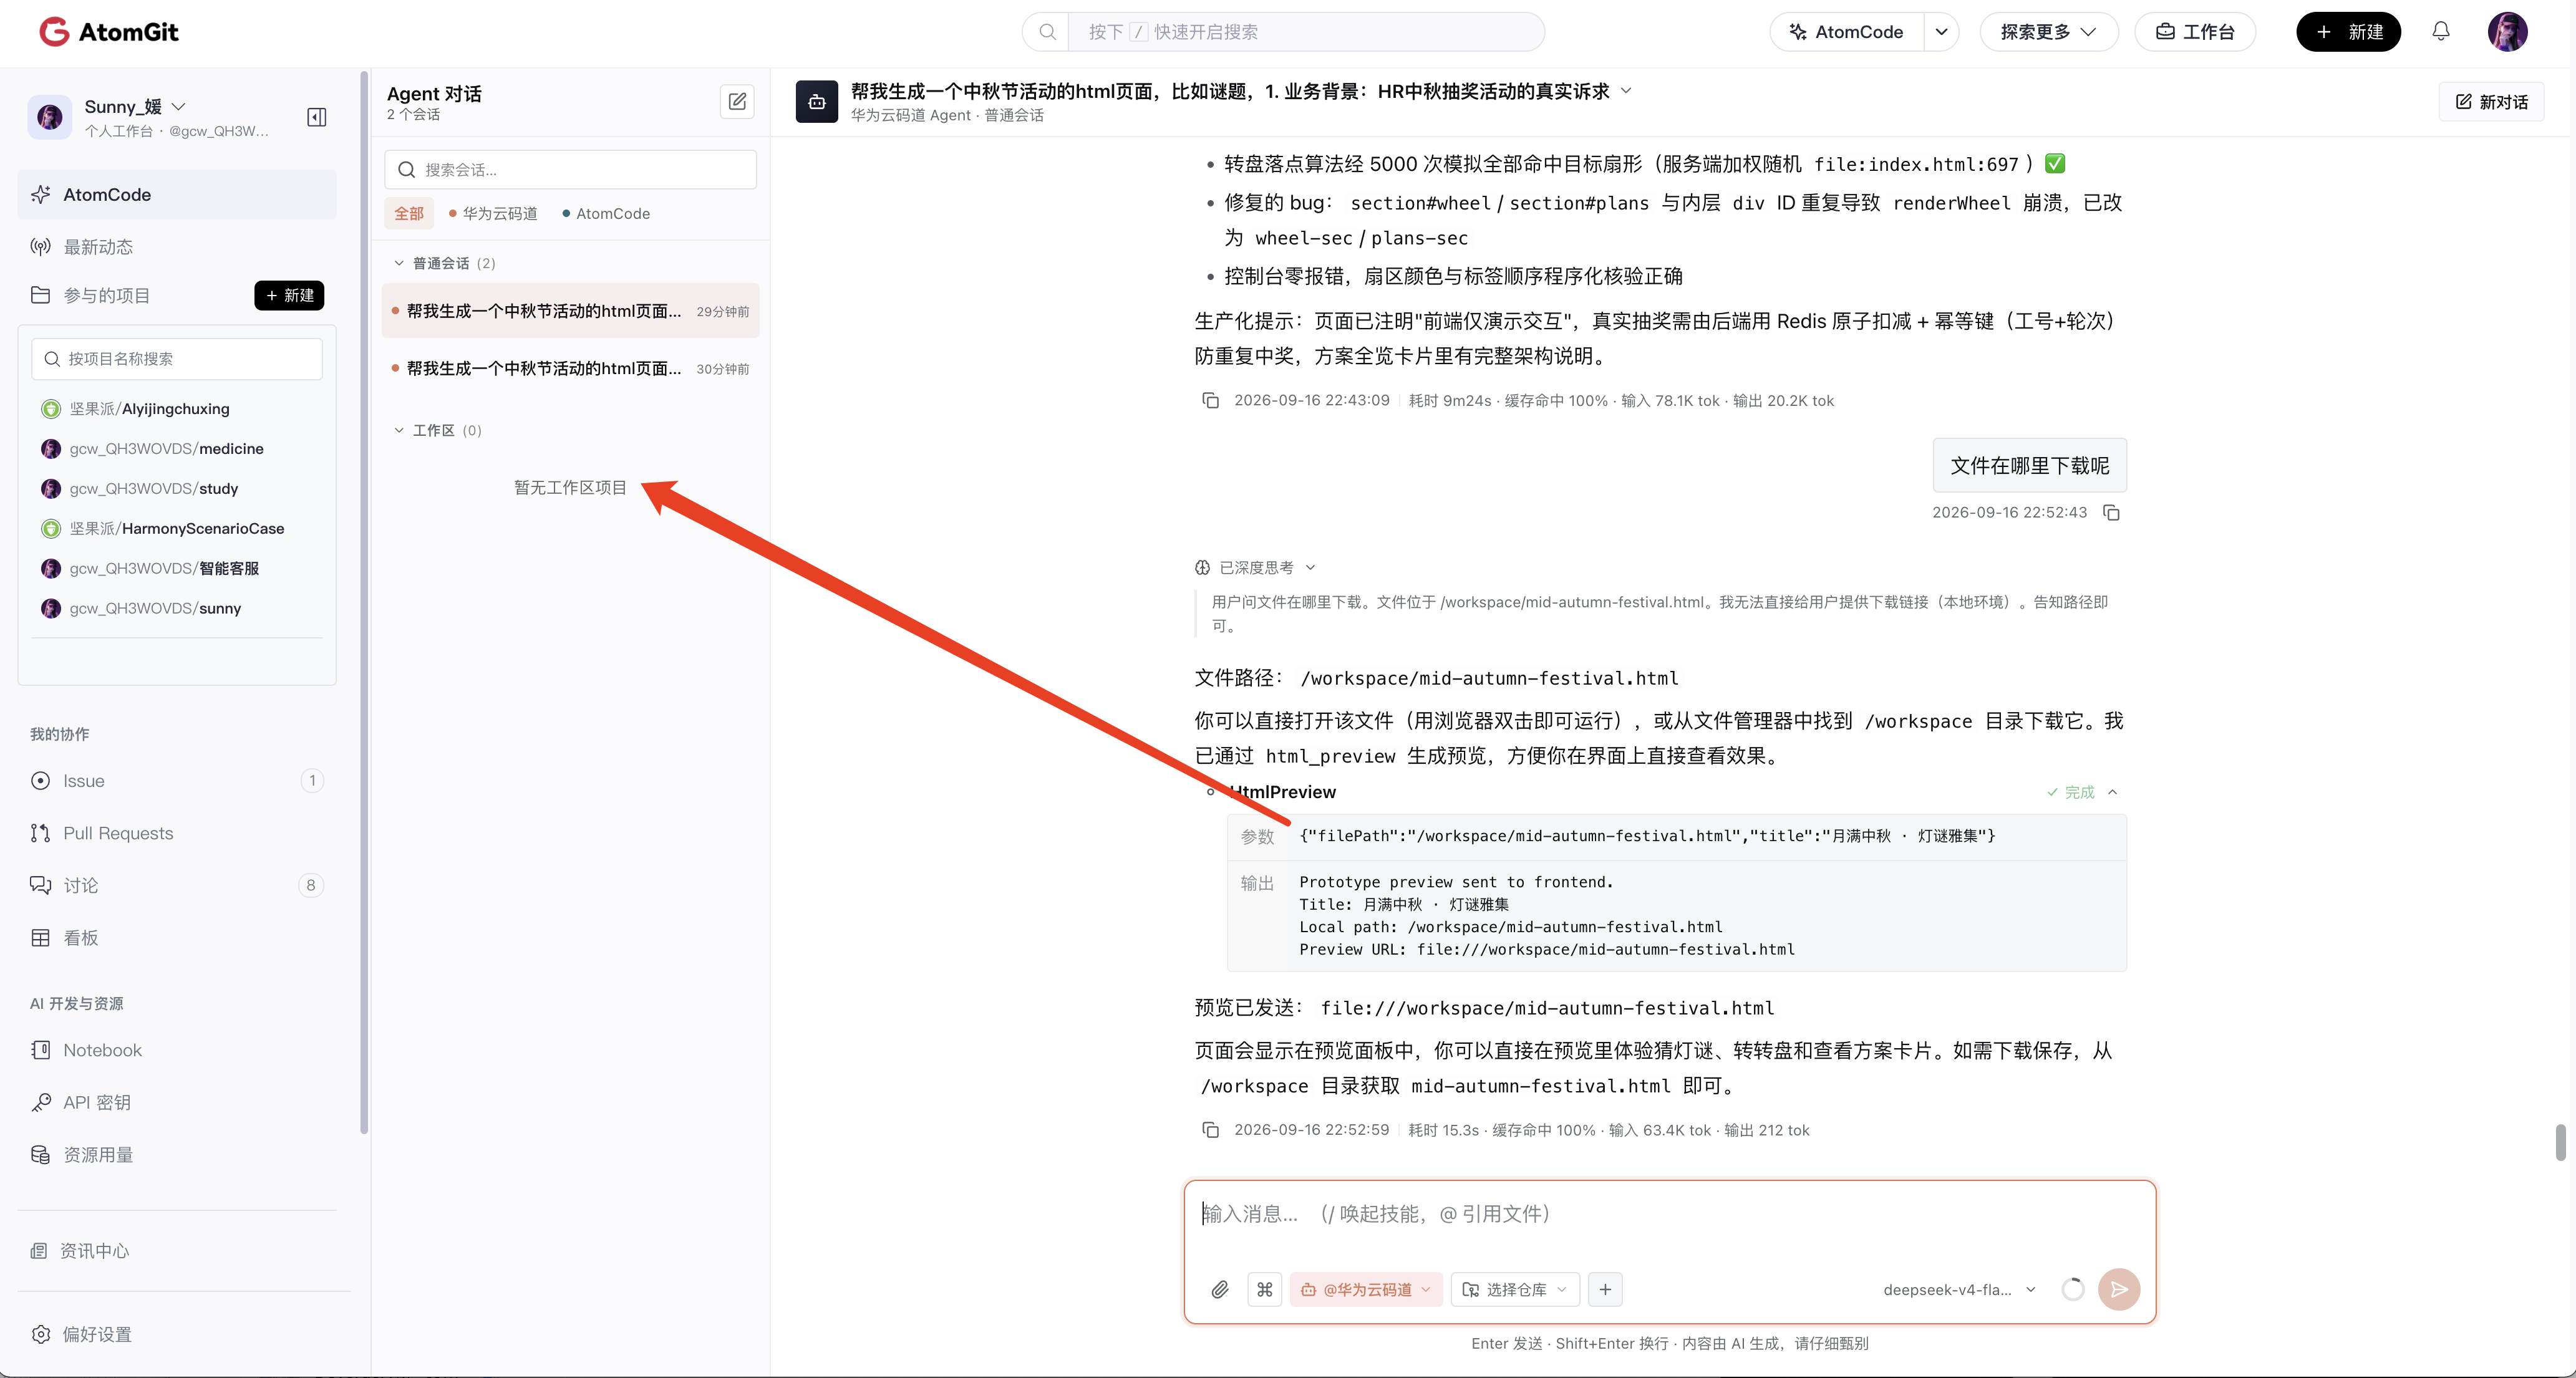2576x1378 pixels.
Task: Open 选择仓库 dropdown
Action: tap(1515, 1289)
